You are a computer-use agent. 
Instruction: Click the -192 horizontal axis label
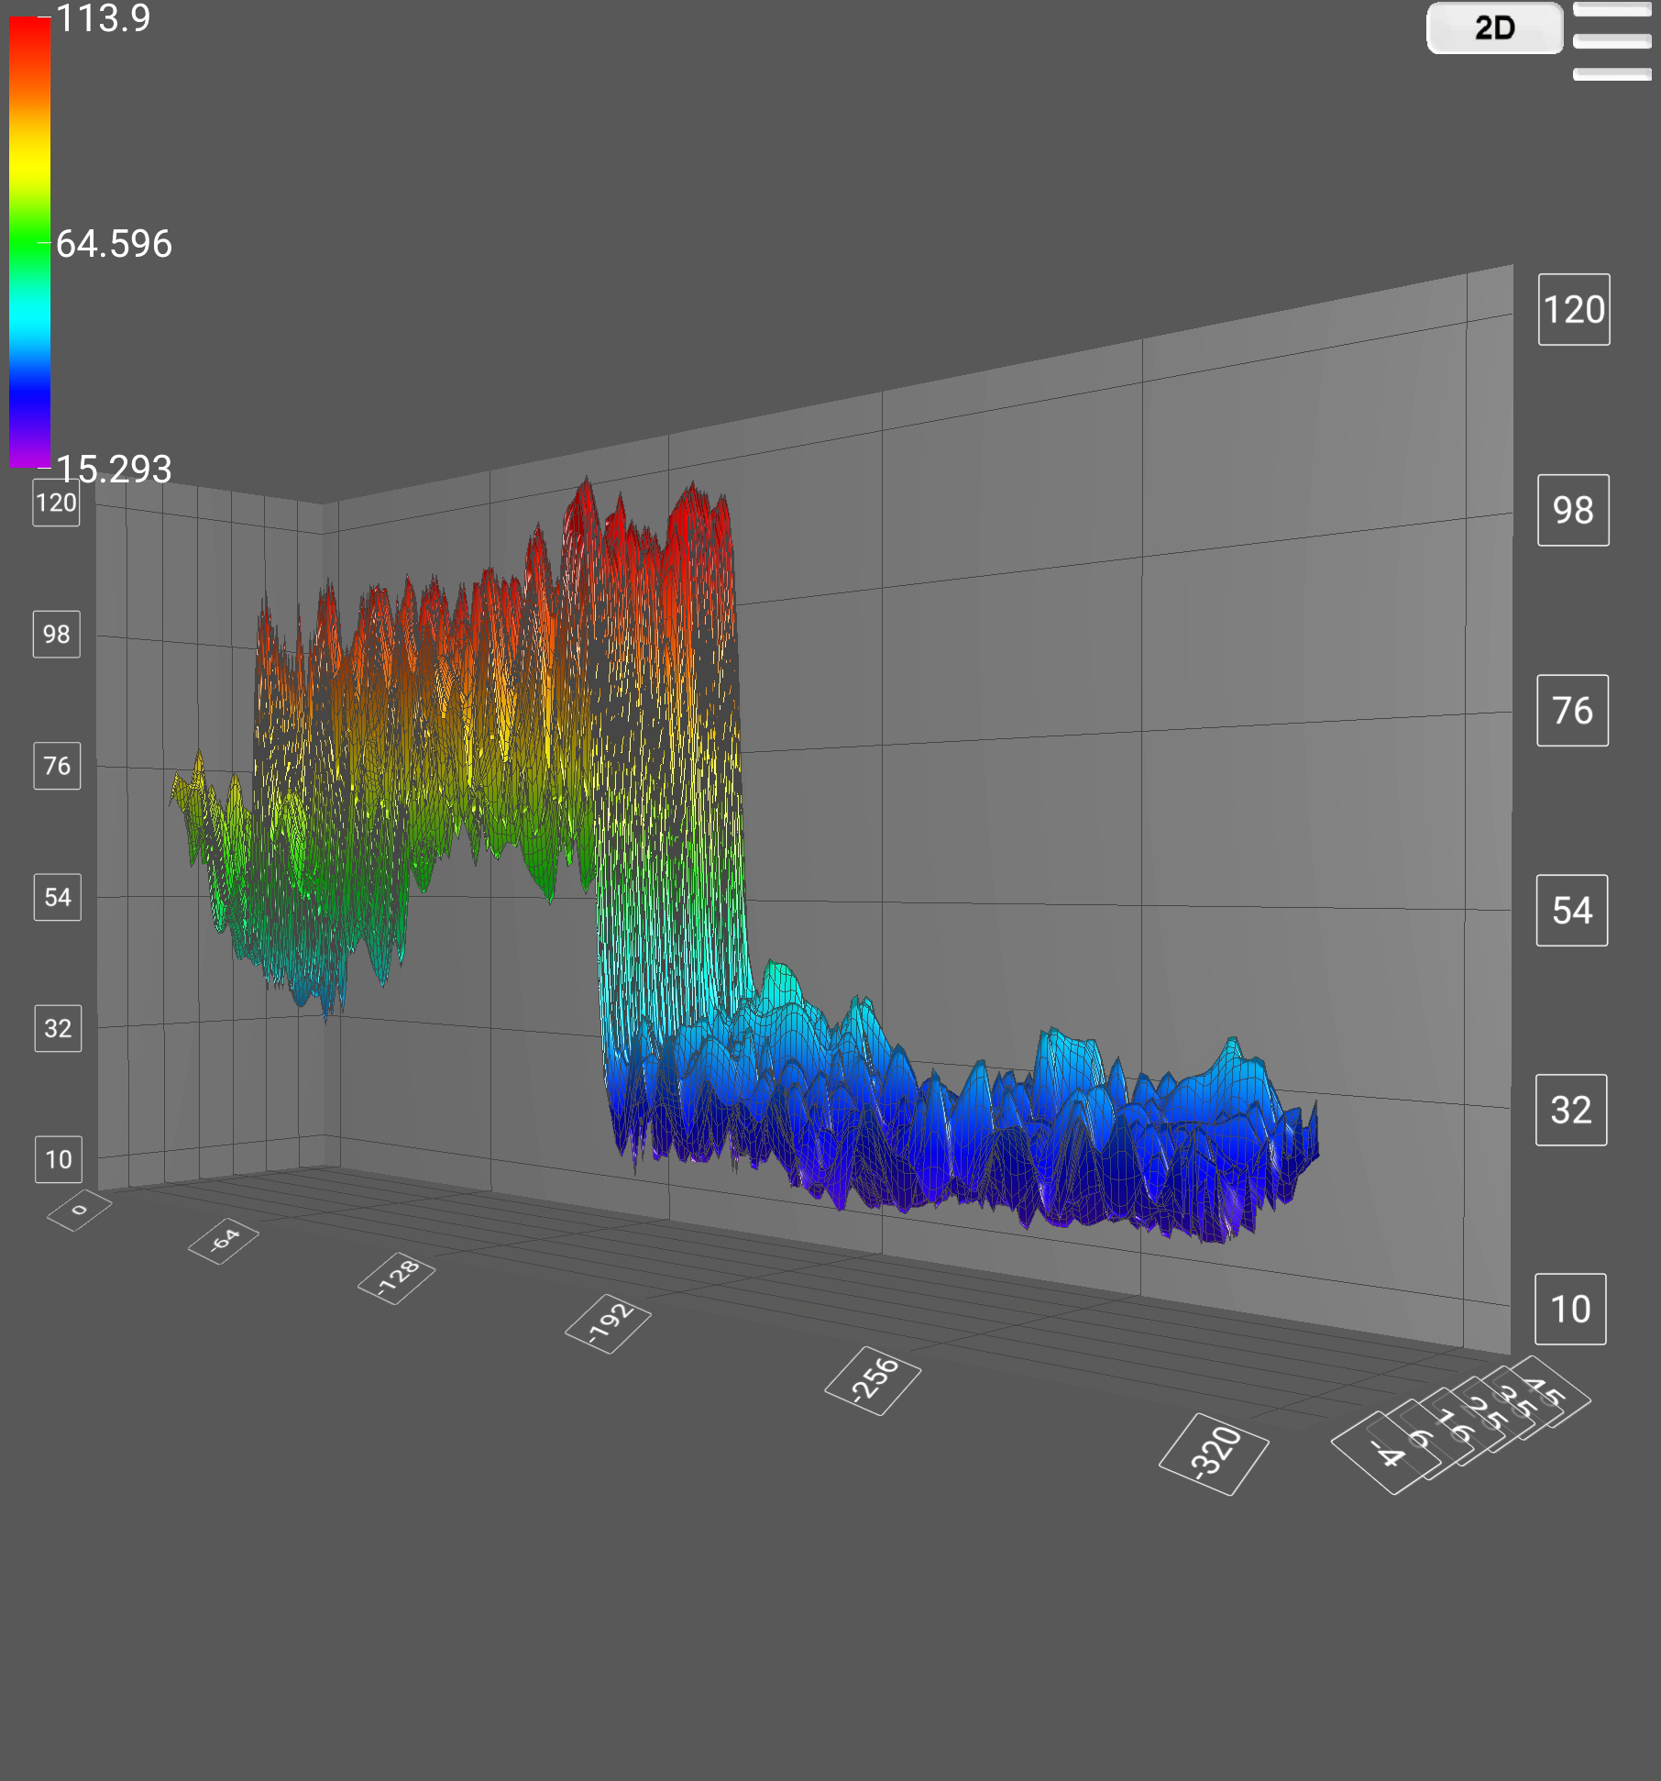tap(608, 1324)
